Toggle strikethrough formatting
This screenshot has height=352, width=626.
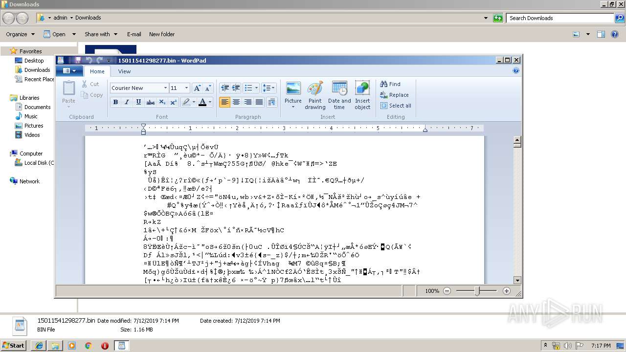click(x=150, y=102)
